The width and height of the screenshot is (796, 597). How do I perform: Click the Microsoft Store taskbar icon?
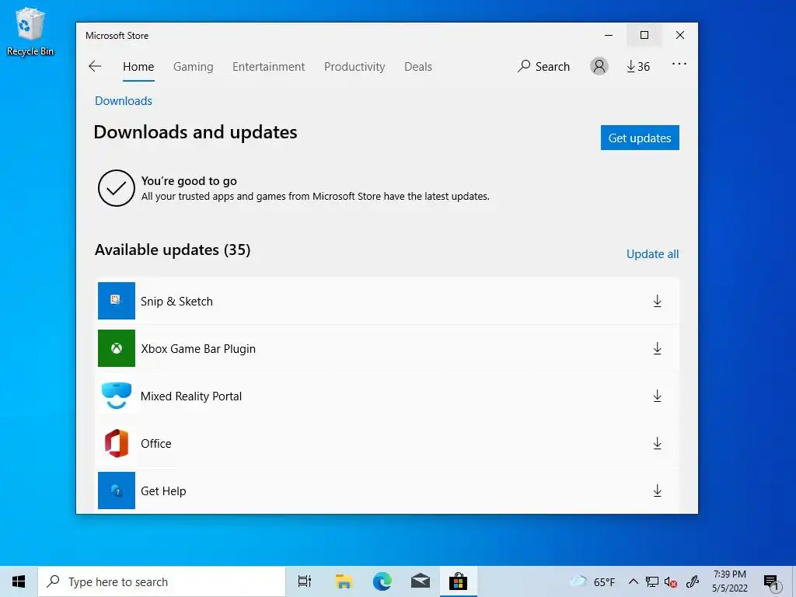(458, 581)
